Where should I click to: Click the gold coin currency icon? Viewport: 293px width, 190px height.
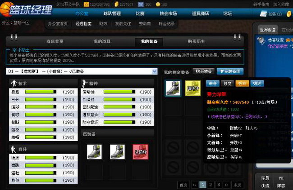(x=158, y=4)
